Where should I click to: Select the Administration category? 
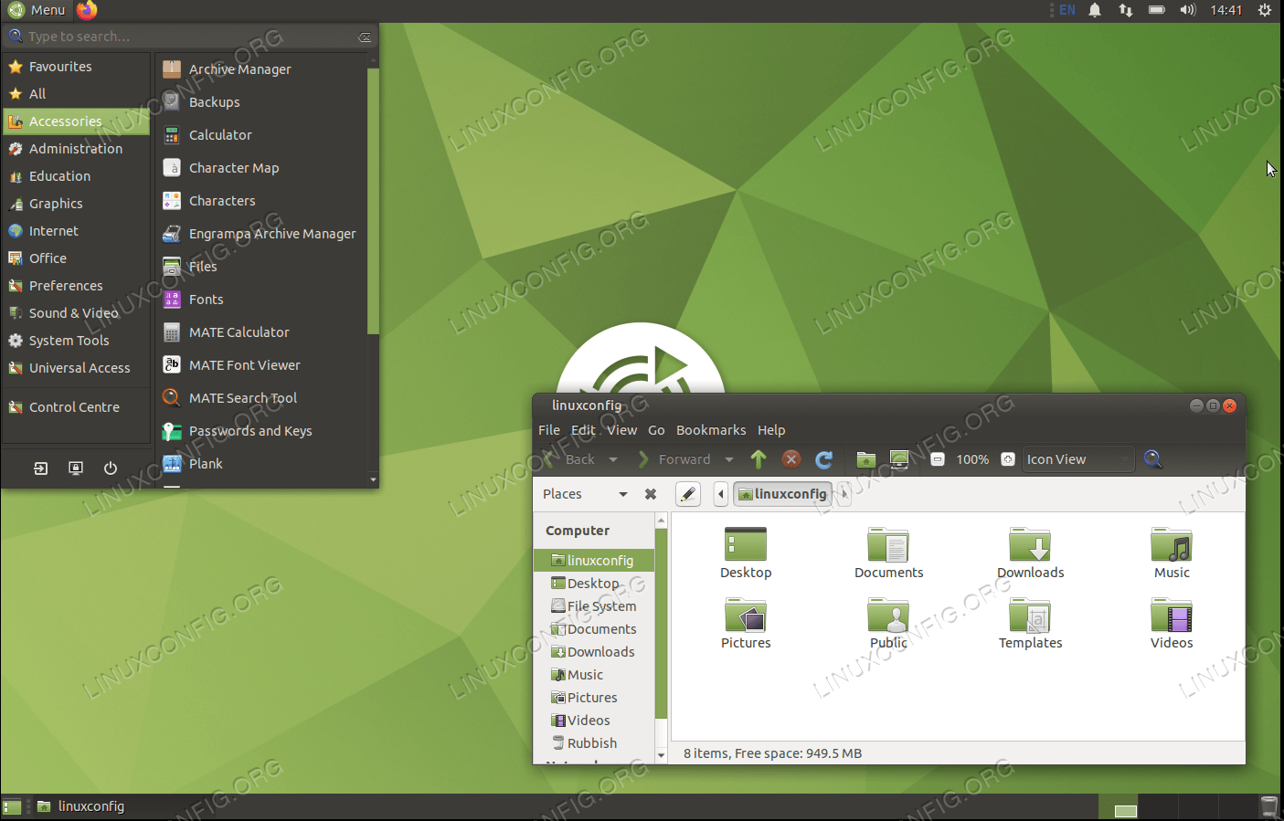(x=77, y=149)
